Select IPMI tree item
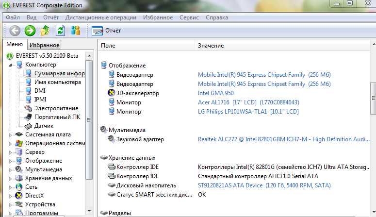The image size is (376, 217). pyautogui.click(x=40, y=100)
